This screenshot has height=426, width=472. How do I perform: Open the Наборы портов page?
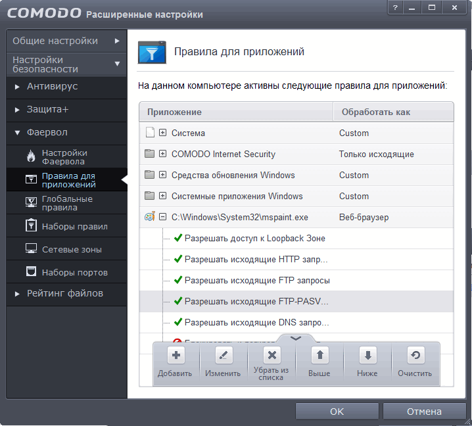[x=74, y=272]
